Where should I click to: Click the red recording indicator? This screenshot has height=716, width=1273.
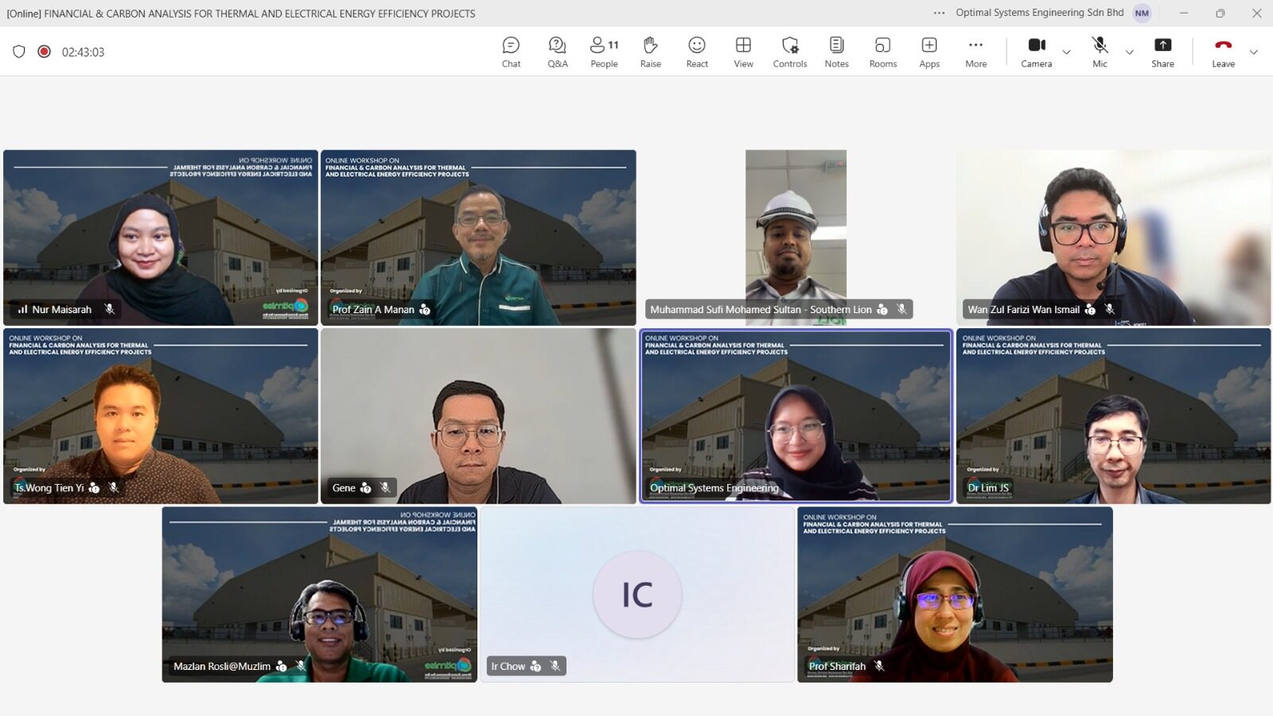[45, 52]
